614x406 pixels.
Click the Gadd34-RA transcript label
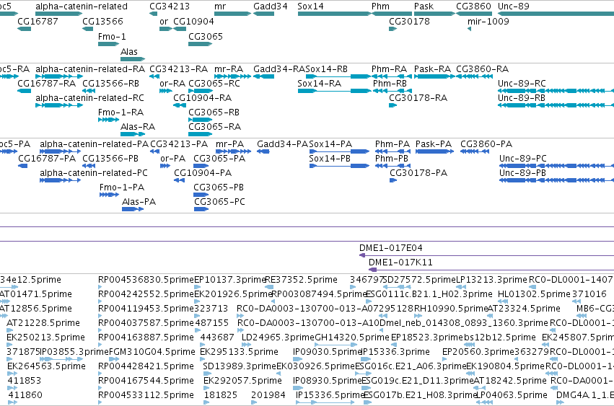(x=279, y=69)
